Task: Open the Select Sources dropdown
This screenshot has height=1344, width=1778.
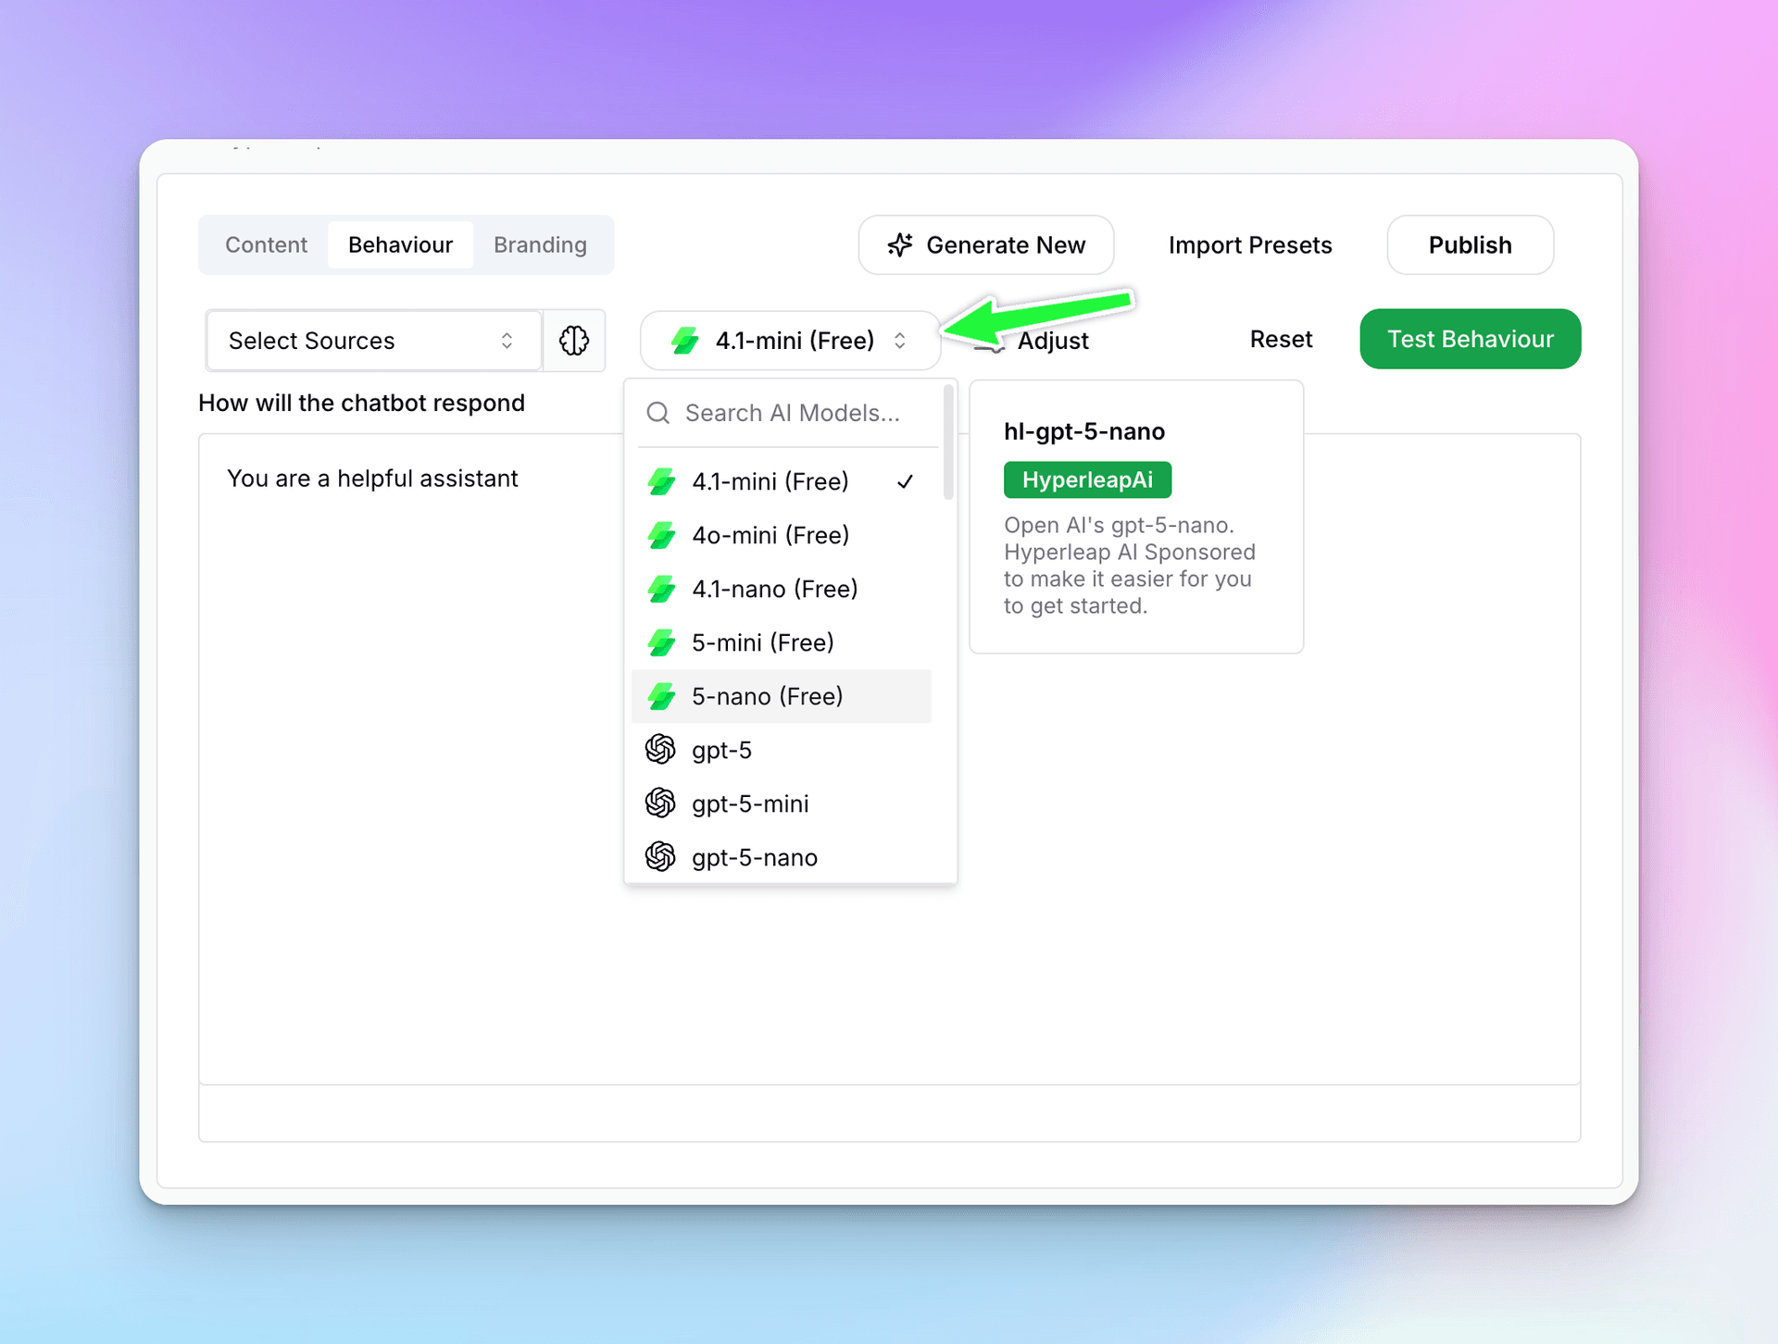Action: tap(372, 341)
